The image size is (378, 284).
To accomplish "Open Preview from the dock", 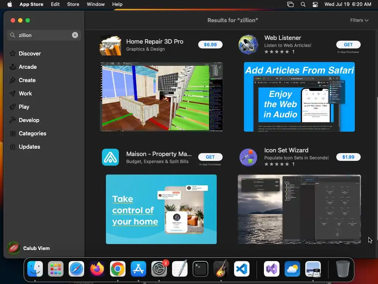I will [x=313, y=269].
